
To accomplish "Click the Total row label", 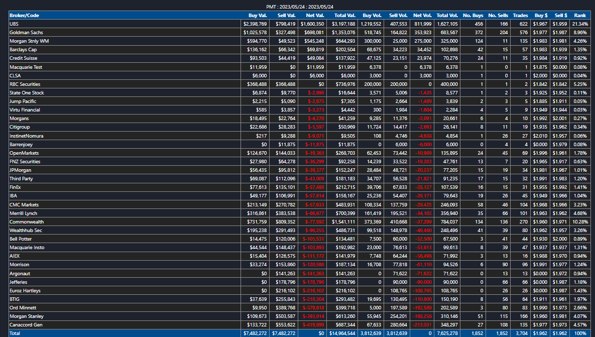I will pos(15,333).
